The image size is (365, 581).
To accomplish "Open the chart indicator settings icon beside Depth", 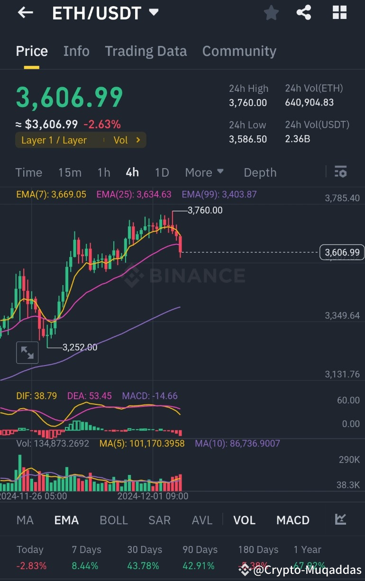I will 341,172.
